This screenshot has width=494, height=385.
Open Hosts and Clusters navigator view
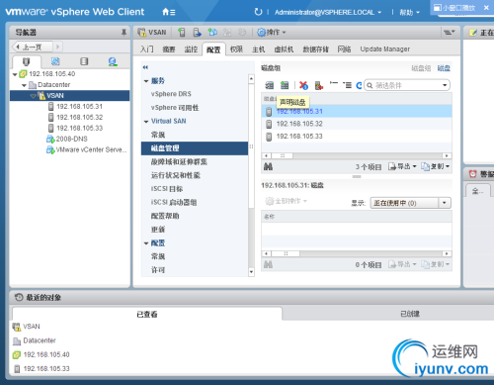[26, 61]
